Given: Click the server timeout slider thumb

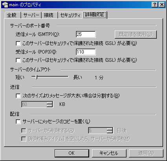Looking at the screenshot, I should [37, 77].
